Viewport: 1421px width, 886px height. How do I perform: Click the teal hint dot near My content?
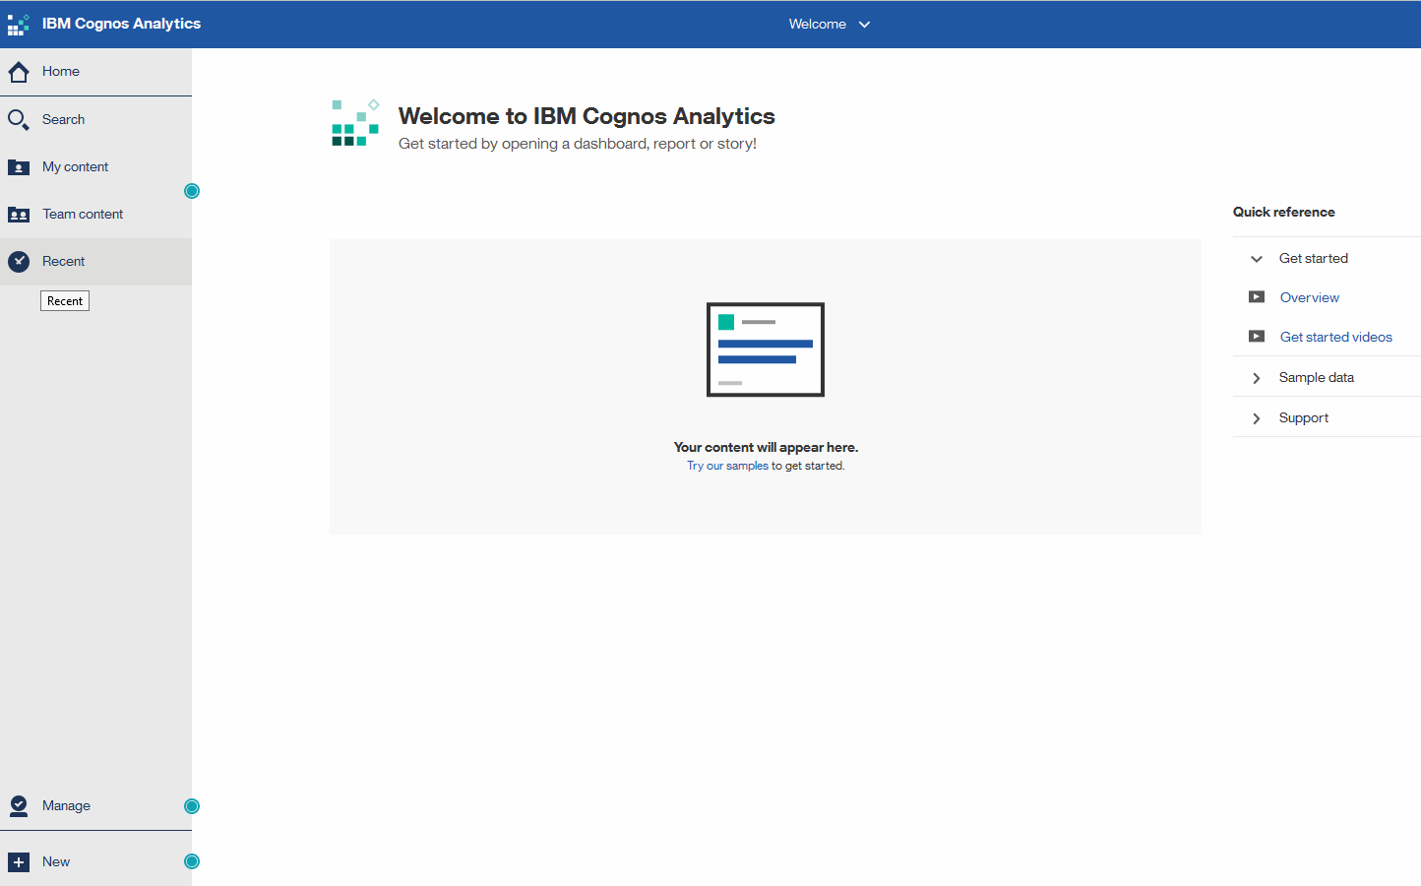(192, 191)
